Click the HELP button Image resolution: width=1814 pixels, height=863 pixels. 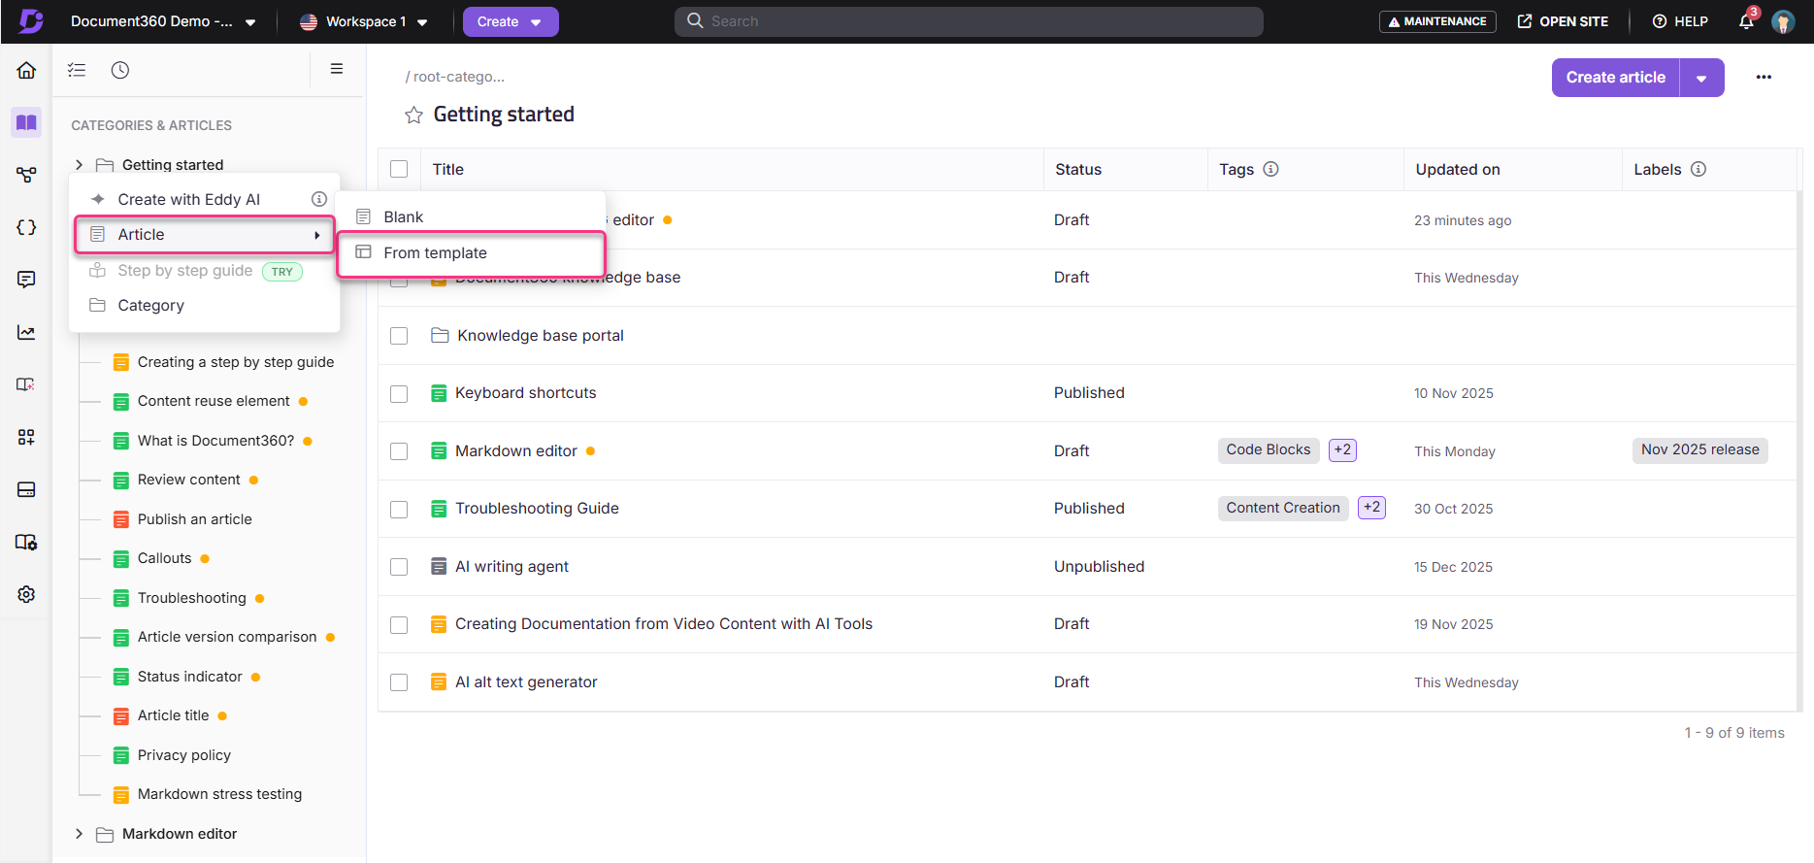[1680, 21]
